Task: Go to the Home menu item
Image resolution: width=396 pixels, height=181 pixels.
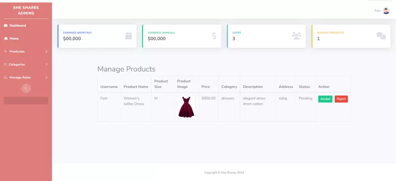Action: [x=14, y=39]
